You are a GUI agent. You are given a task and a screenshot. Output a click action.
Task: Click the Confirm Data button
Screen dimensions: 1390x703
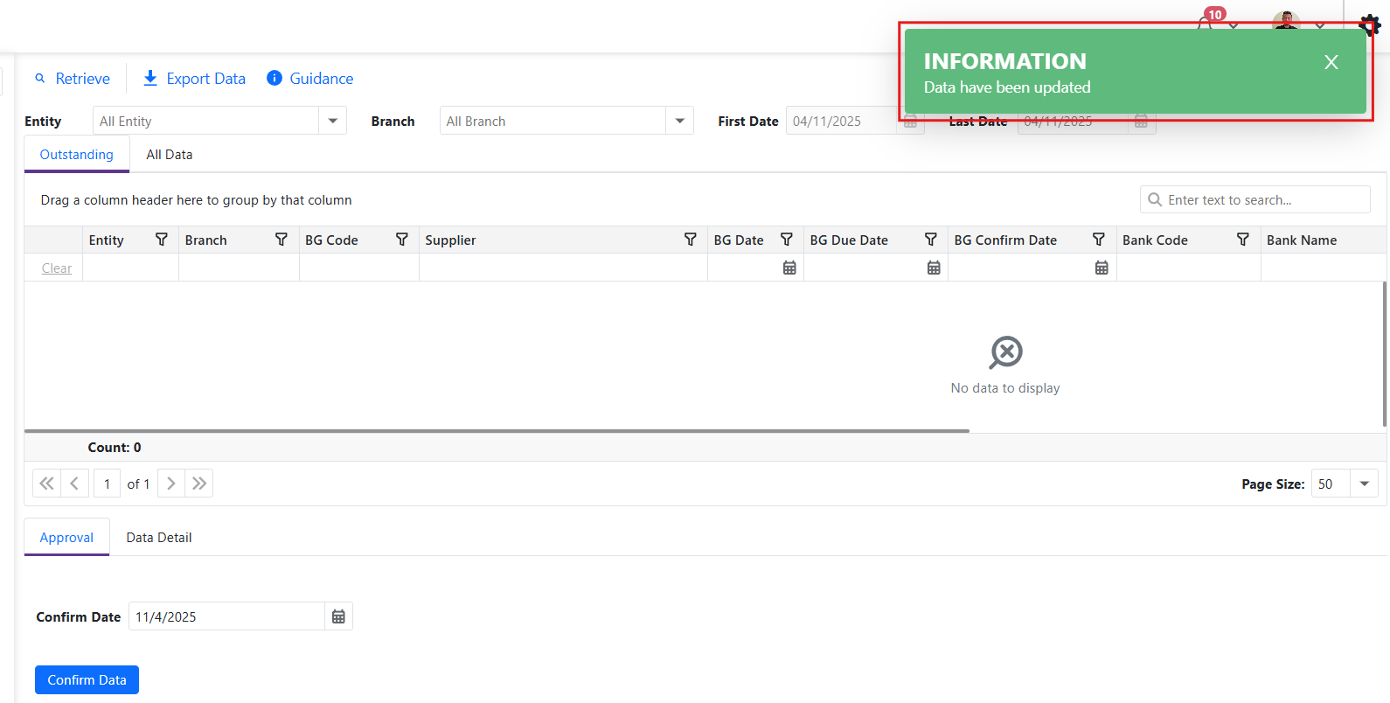pyautogui.click(x=87, y=679)
